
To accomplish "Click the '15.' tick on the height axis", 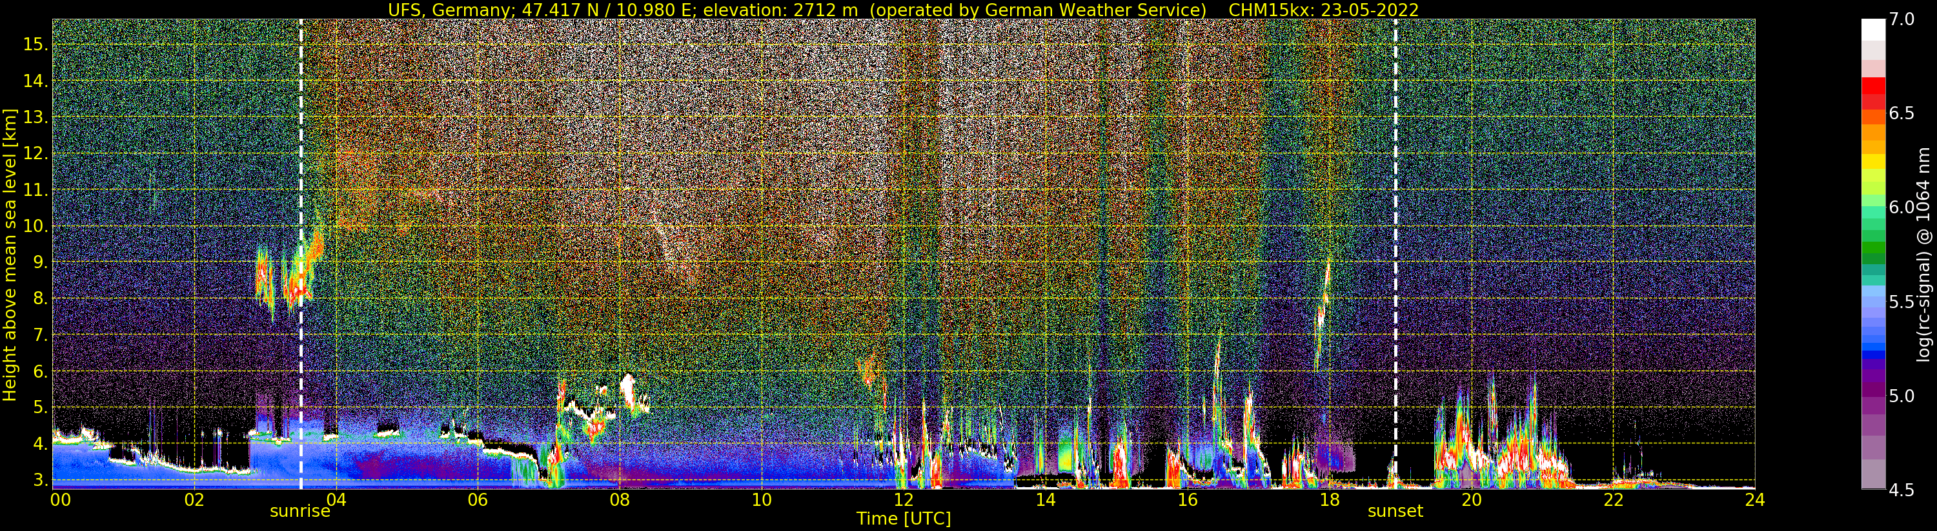I will click(35, 44).
